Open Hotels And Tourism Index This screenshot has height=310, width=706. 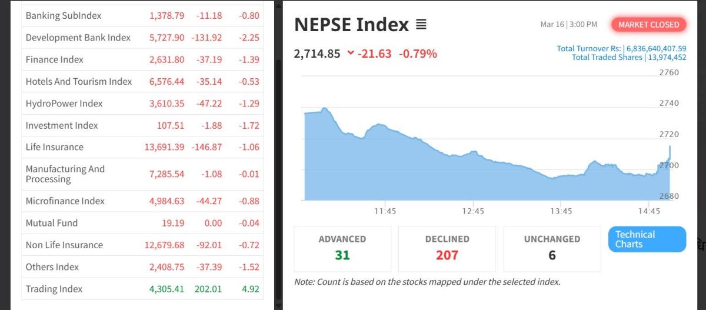click(79, 82)
